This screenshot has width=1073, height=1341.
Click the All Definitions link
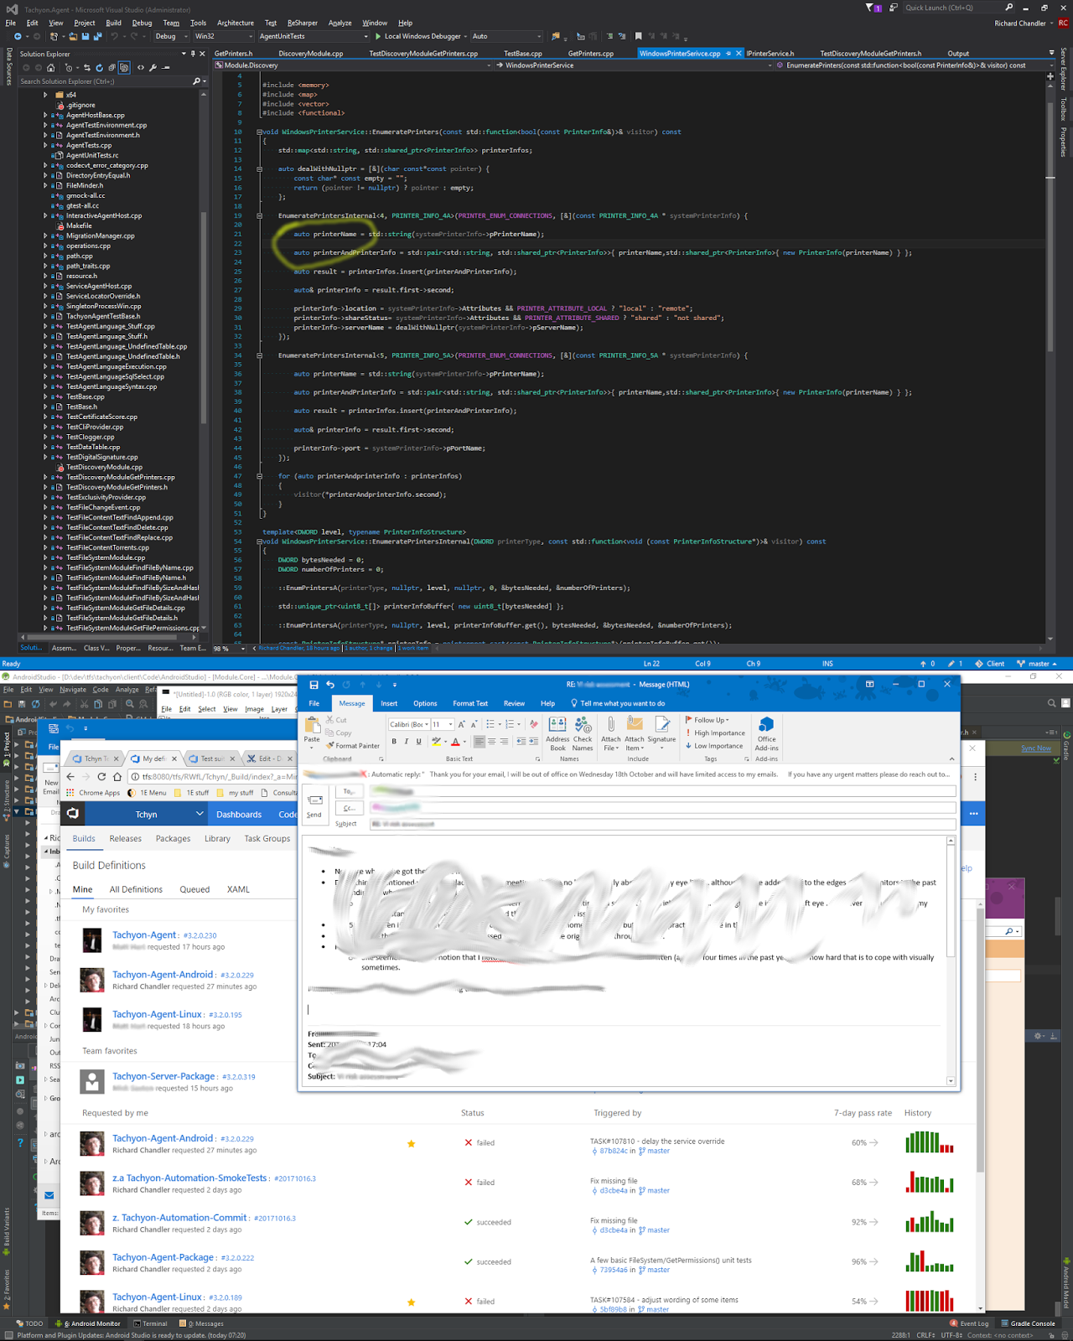tap(136, 889)
